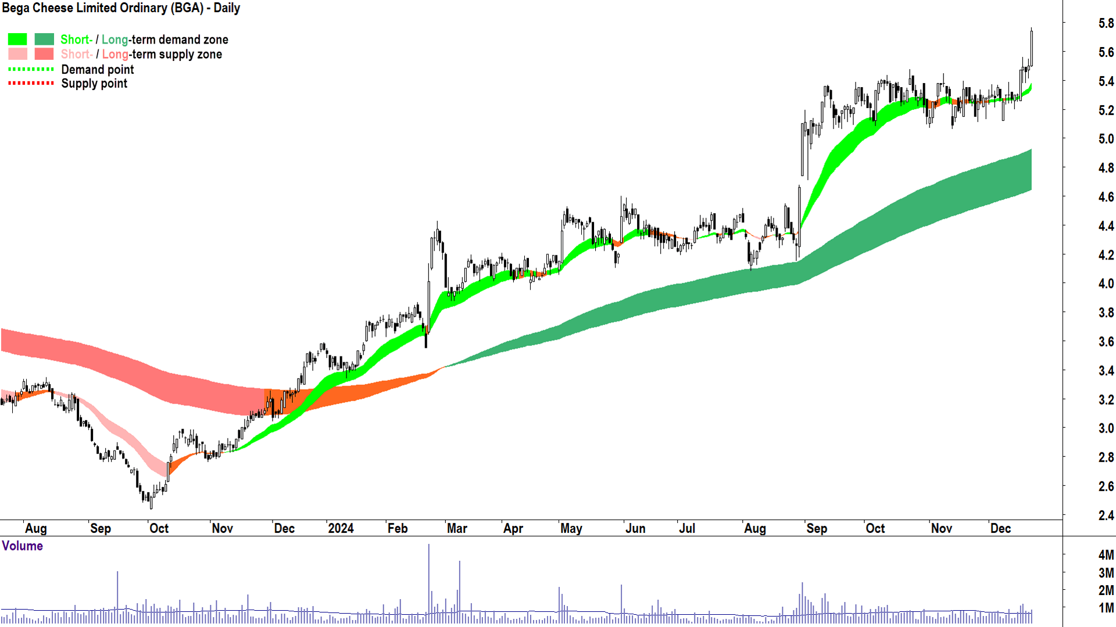Click the 3.8 price axis label
The height and width of the screenshot is (627, 1116).
point(1106,313)
